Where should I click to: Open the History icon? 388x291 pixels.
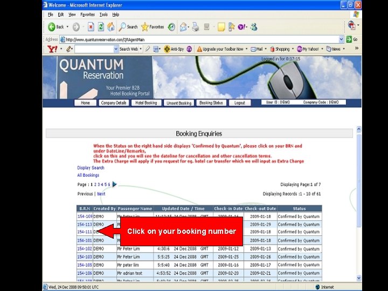tap(171, 27)
